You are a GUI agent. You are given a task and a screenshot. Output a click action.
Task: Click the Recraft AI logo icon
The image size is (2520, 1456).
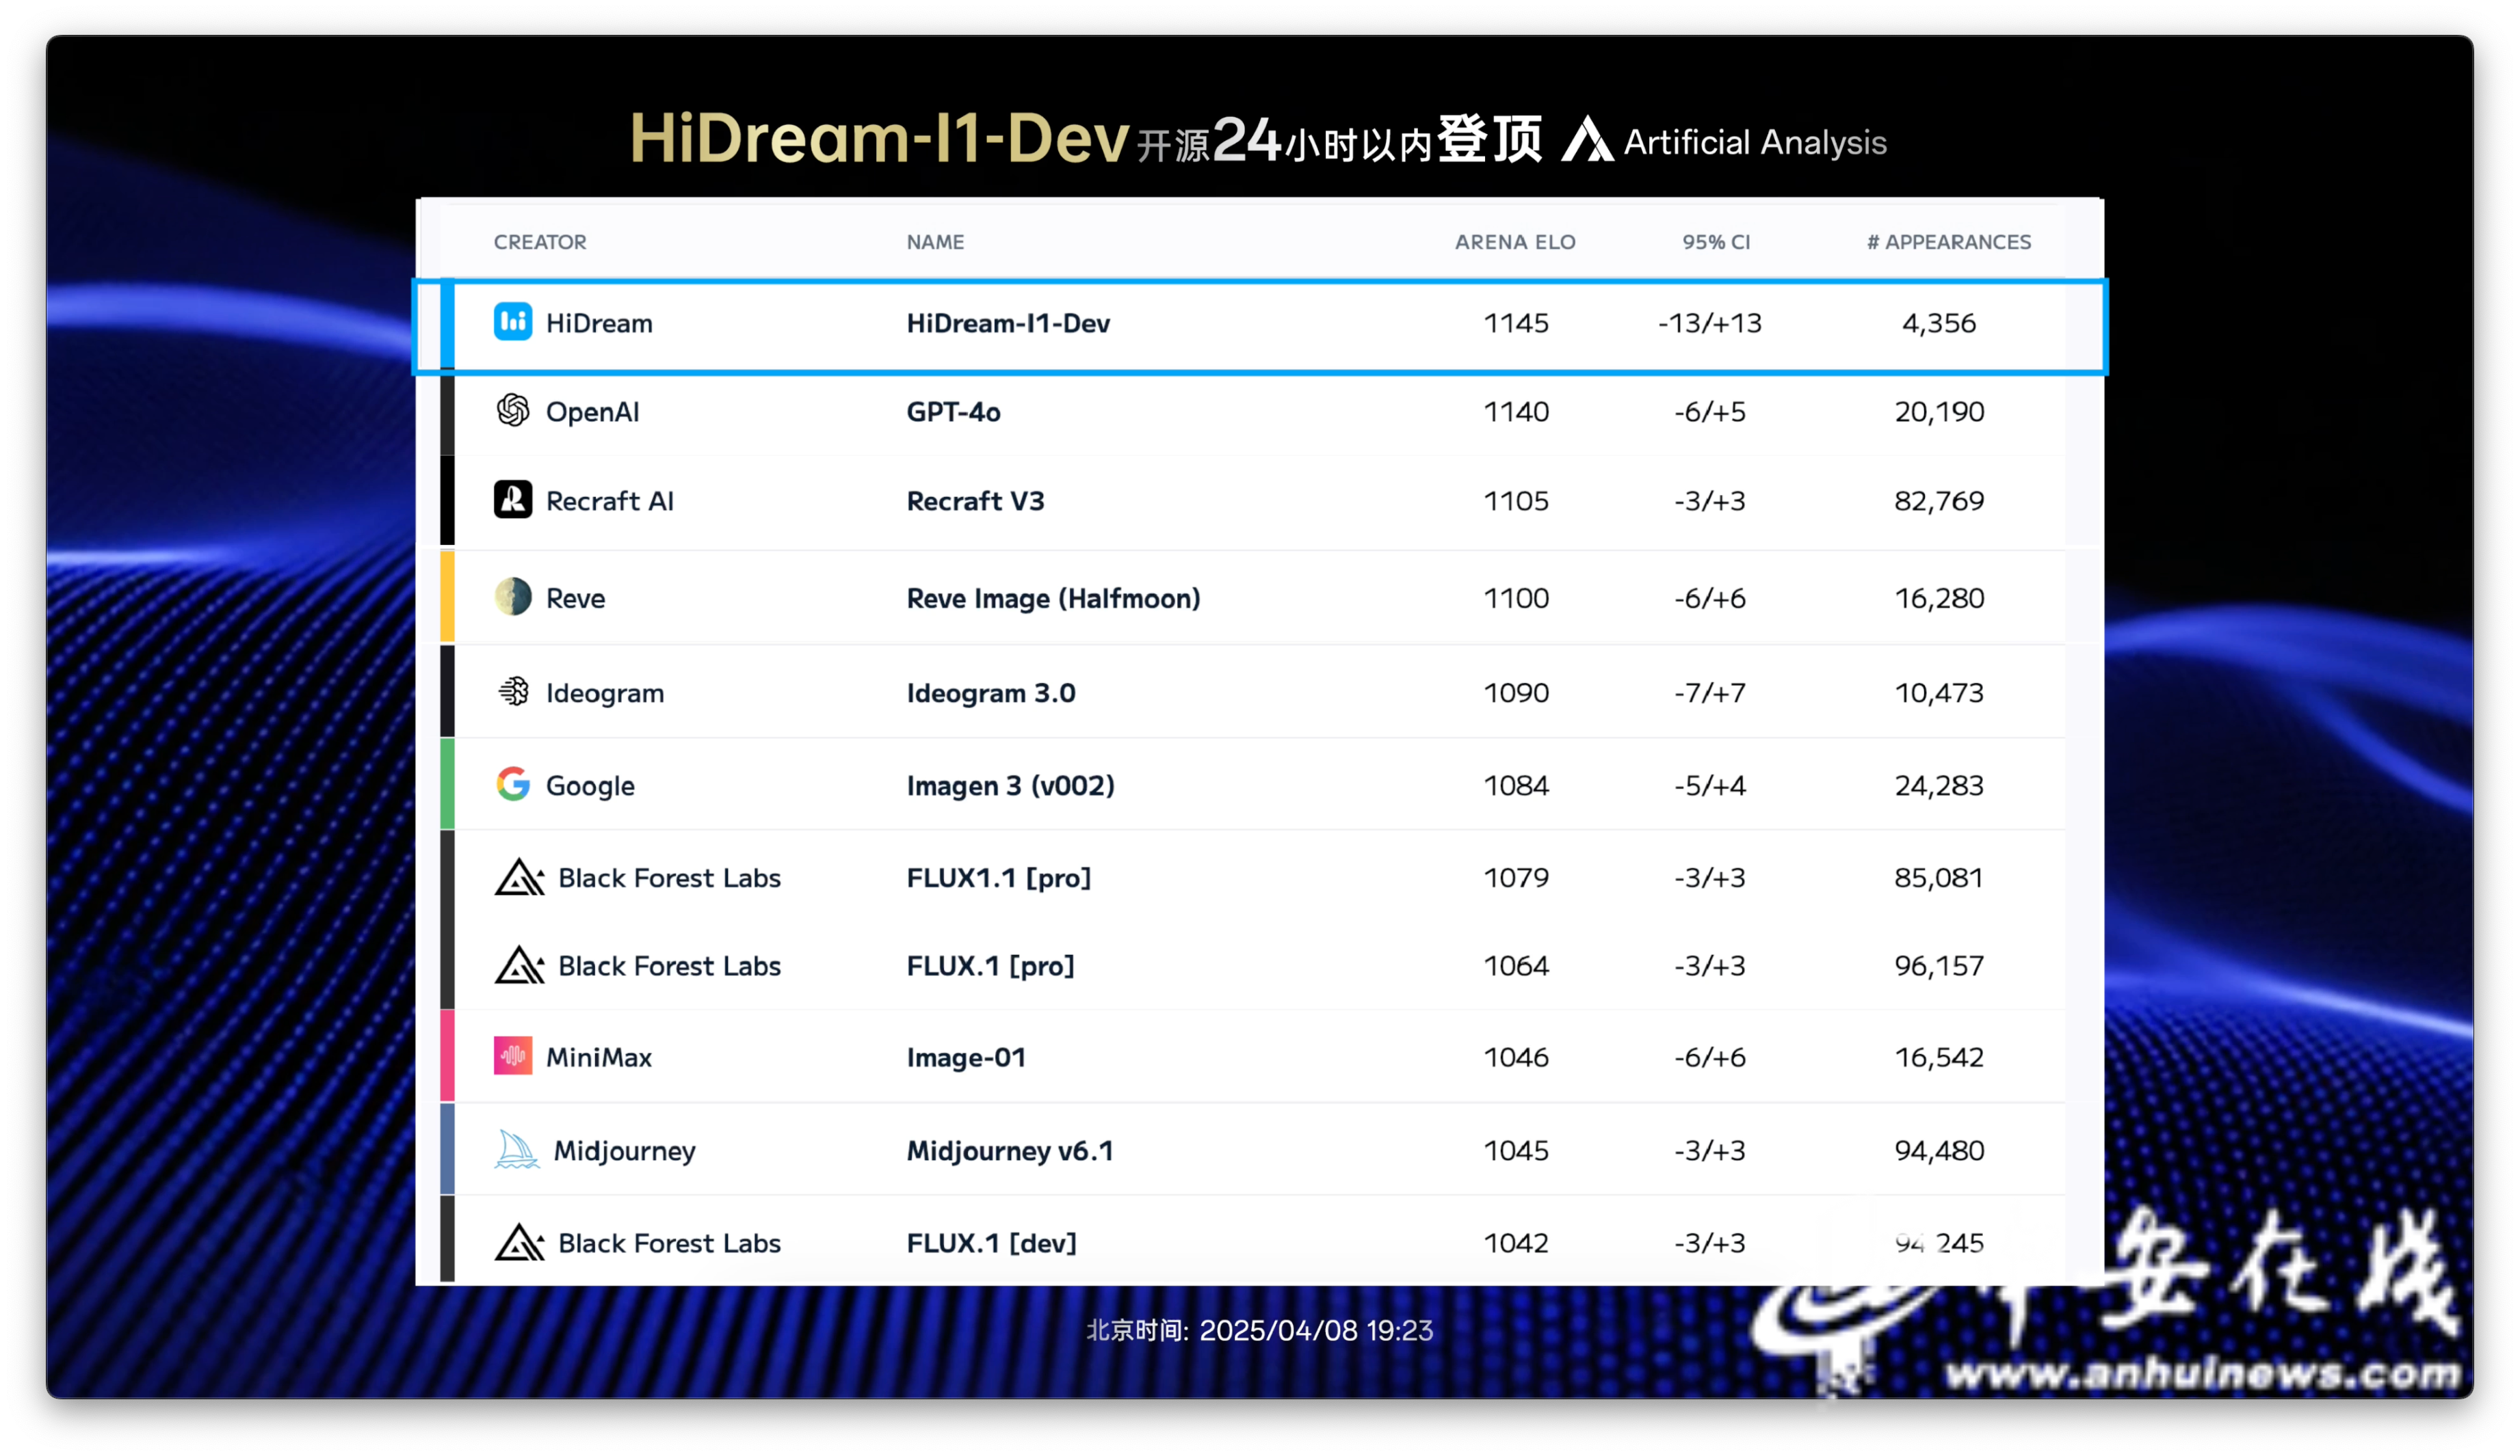click(x=513, y=500)
